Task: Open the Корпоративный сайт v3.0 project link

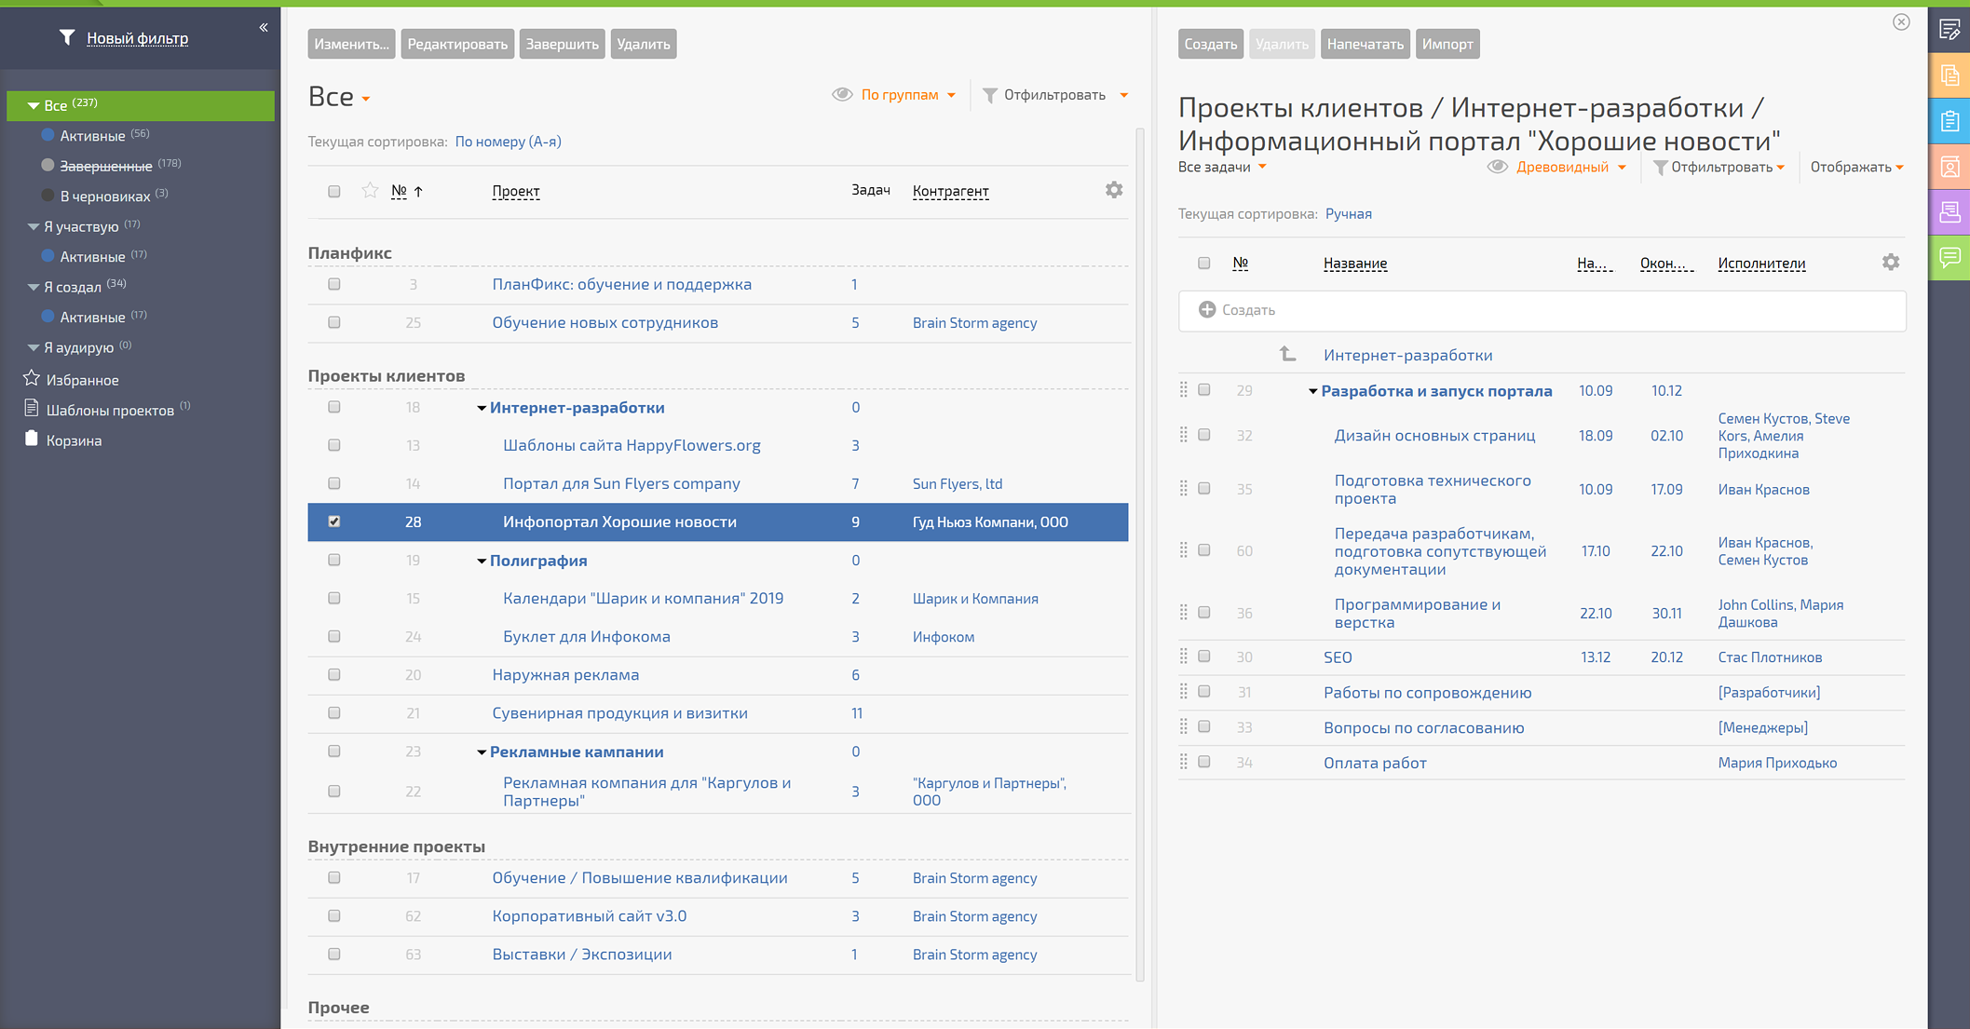Action: (589, 915)
